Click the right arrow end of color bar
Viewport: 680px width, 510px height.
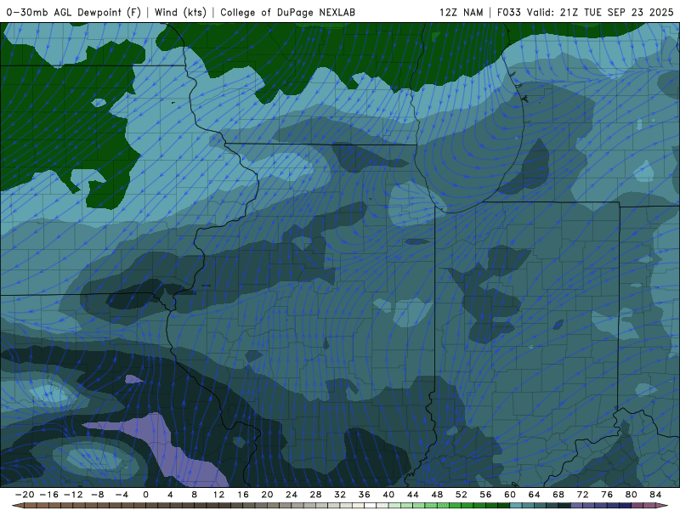[663, 506]
